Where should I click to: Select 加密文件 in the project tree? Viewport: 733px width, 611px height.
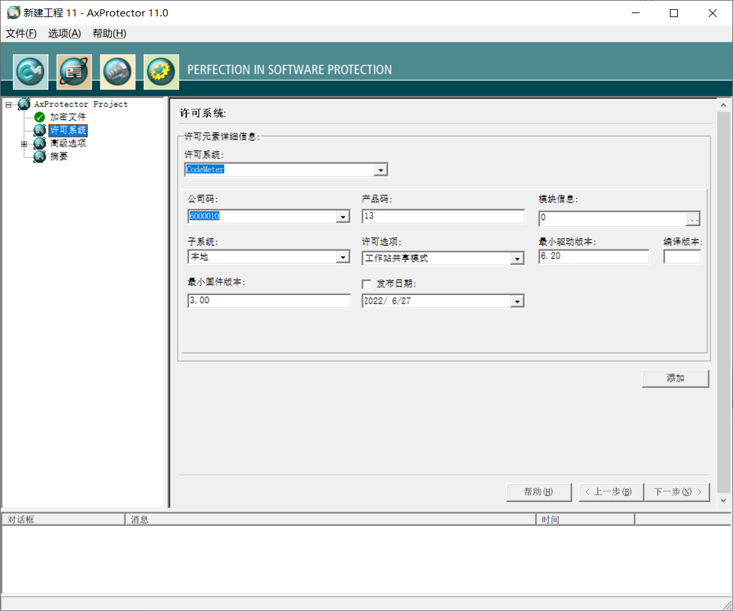click(68, 117)
